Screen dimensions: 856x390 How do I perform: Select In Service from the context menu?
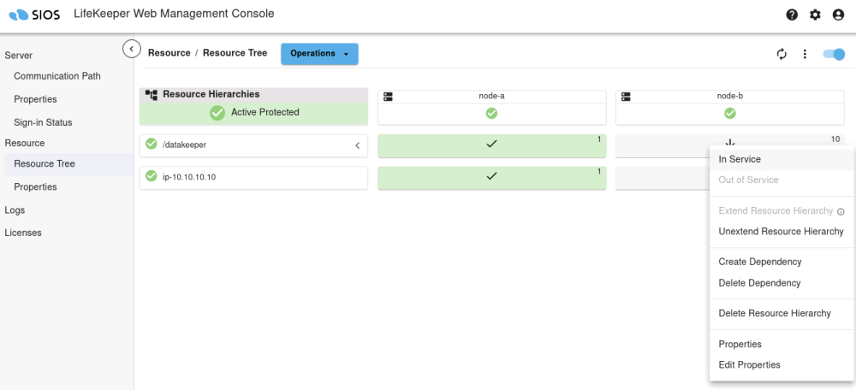[x=740, y=159]
